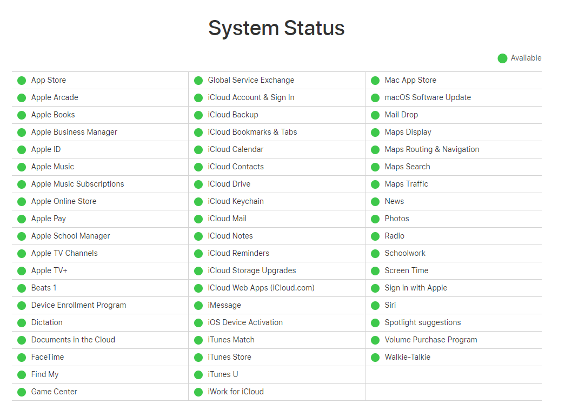Select Device Enrollment Program

point(79,305)
